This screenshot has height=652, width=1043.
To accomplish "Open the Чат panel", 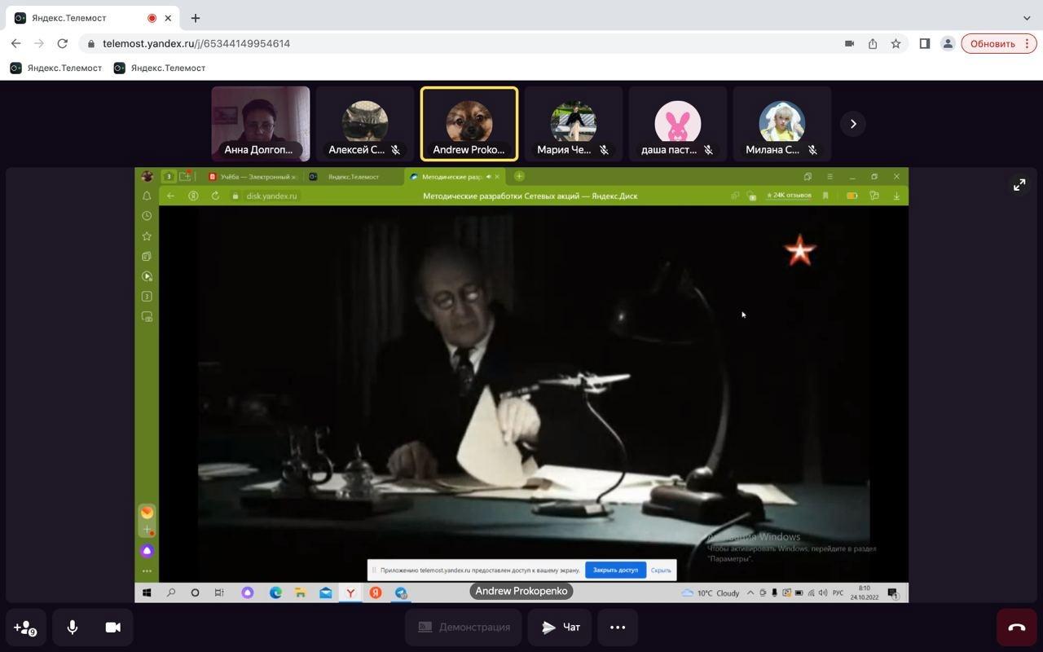I will 561,628.
